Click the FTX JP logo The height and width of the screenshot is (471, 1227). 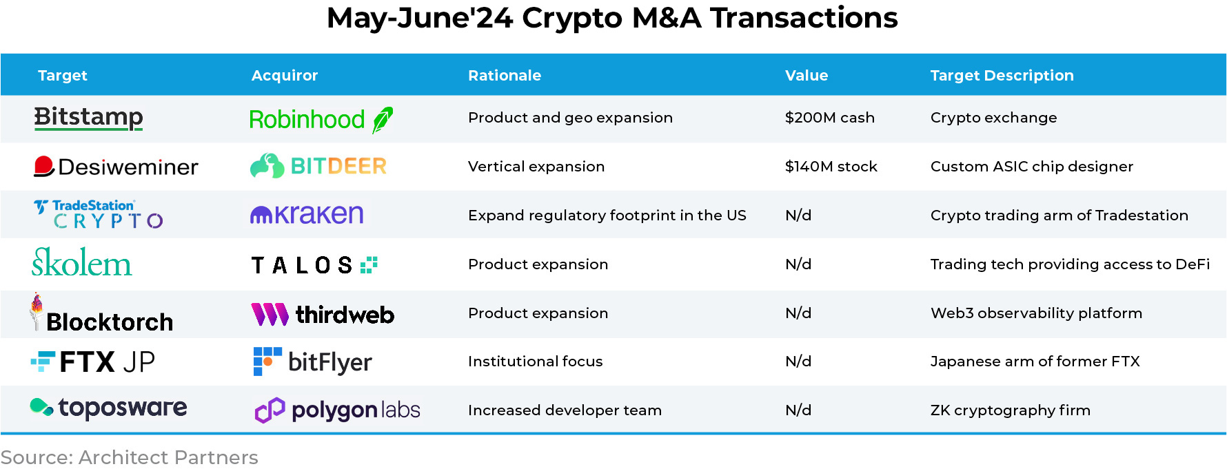tap(93, 362)
